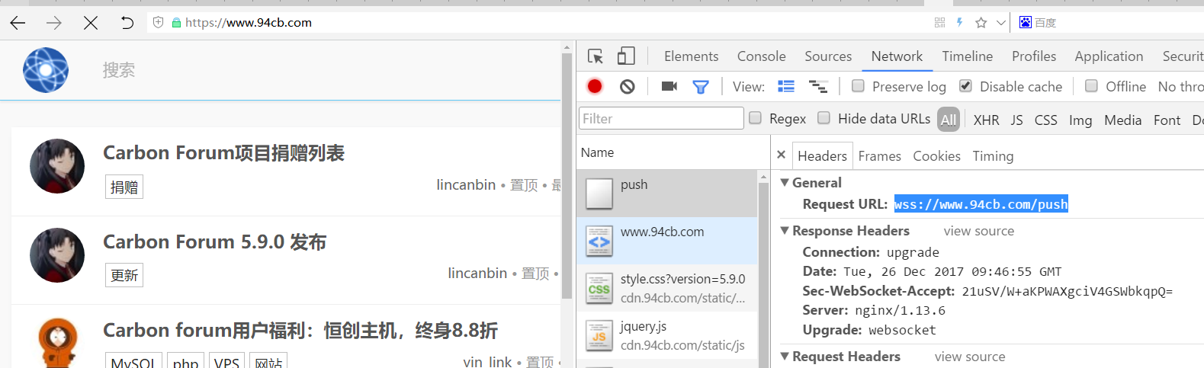Click the shield security icon in address bar
The image size is (1204, 368).
coord(159,23)
